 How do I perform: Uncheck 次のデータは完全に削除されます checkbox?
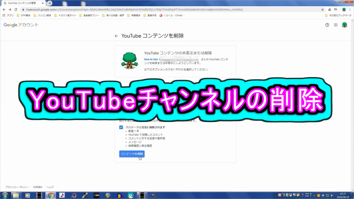click(x=121, y=127)
